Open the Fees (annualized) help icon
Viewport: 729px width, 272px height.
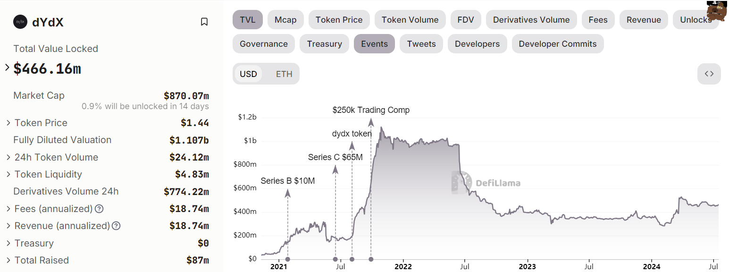point(99,209)
